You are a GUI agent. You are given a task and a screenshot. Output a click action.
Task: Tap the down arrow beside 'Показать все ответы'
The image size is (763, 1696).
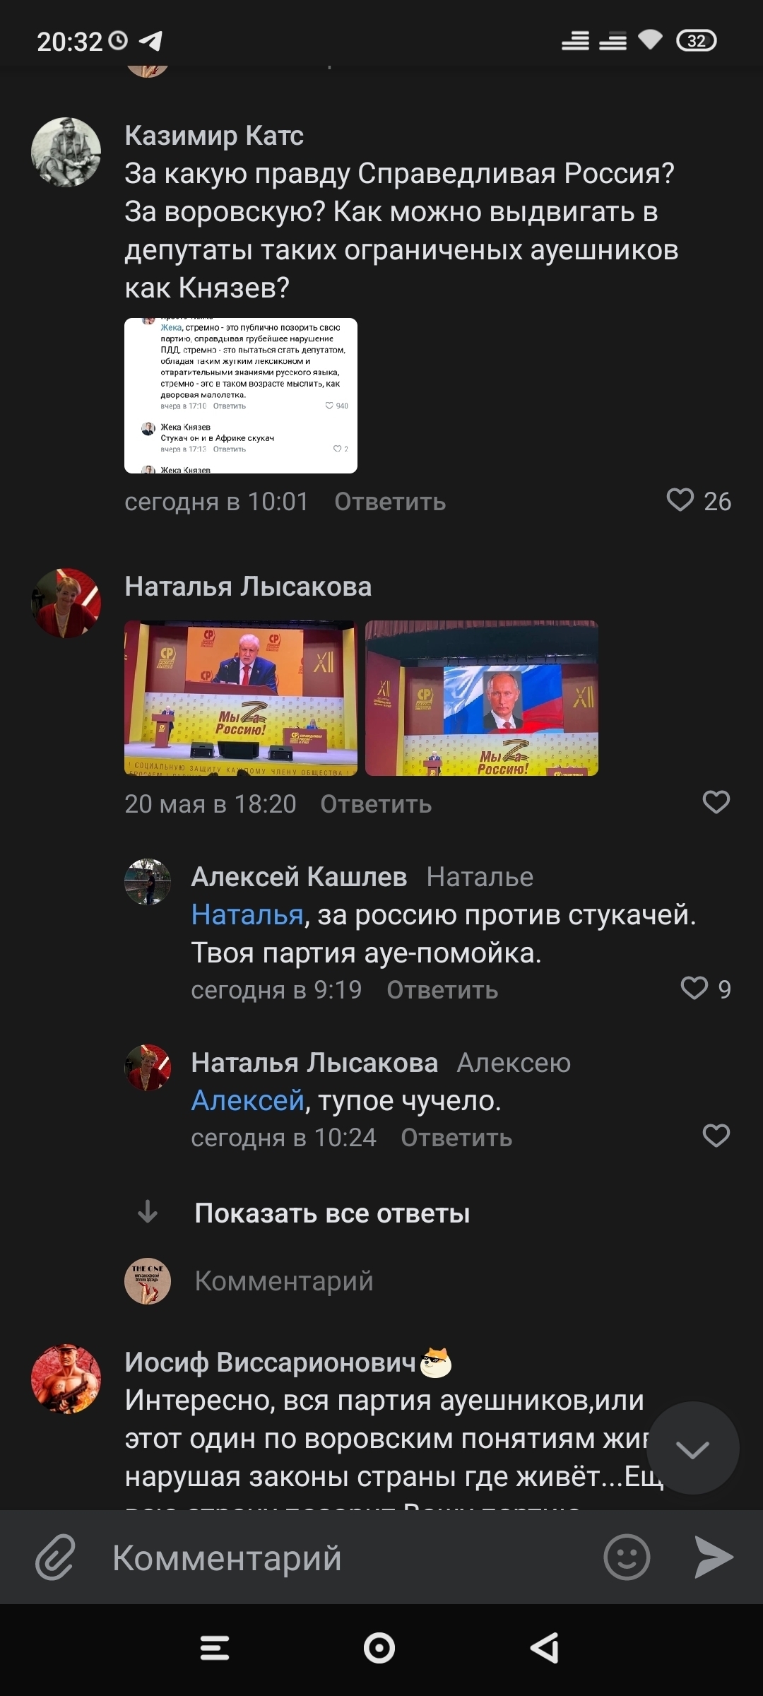(148, 1211)
